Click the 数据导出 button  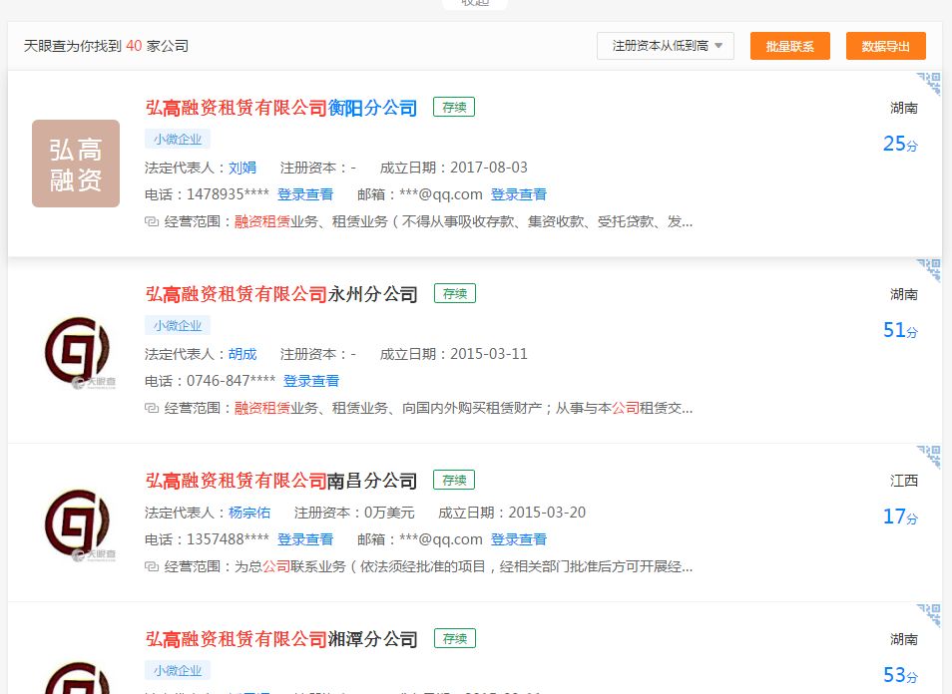pos(886,46)
